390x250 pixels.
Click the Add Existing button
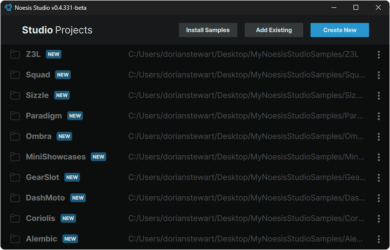(x=274, y=30)
